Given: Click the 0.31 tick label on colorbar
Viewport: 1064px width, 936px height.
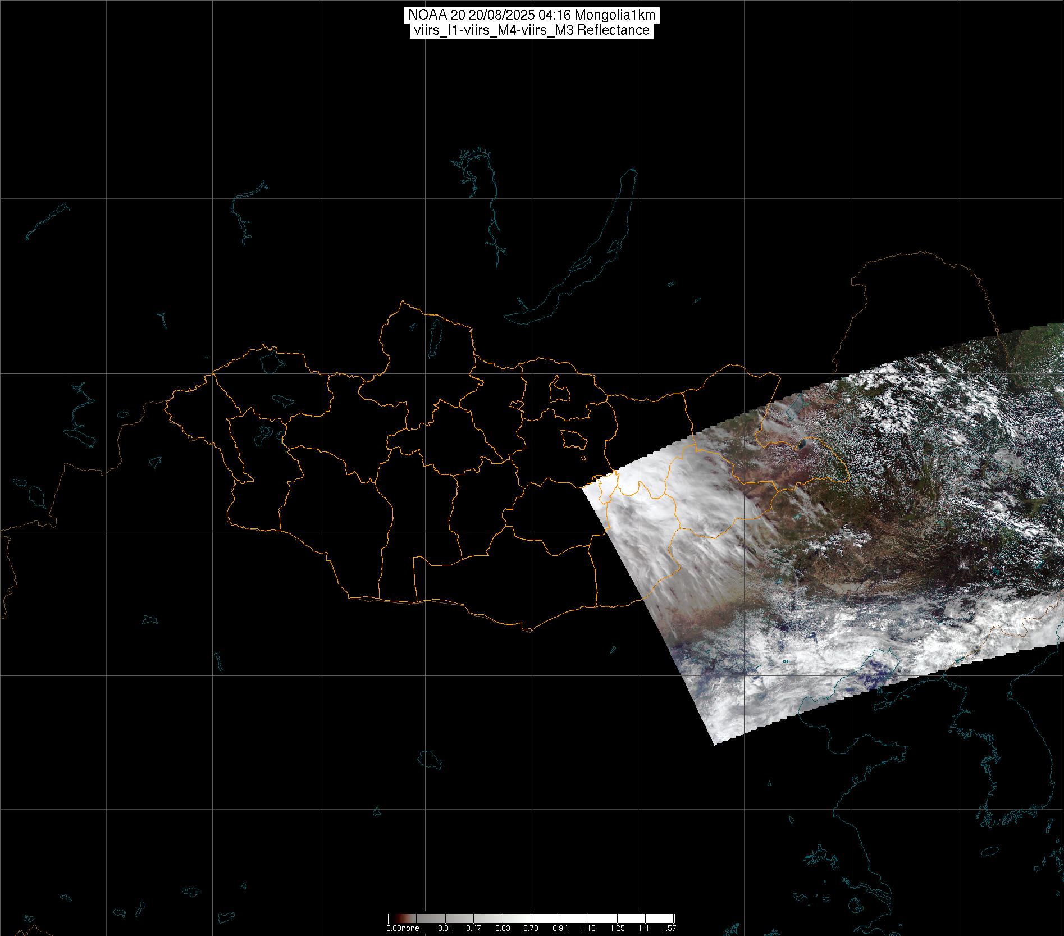Looking at the screenshot, I should (x=445, y=929).
